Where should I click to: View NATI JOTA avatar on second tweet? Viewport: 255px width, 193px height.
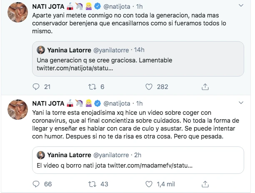pos(17,110)
